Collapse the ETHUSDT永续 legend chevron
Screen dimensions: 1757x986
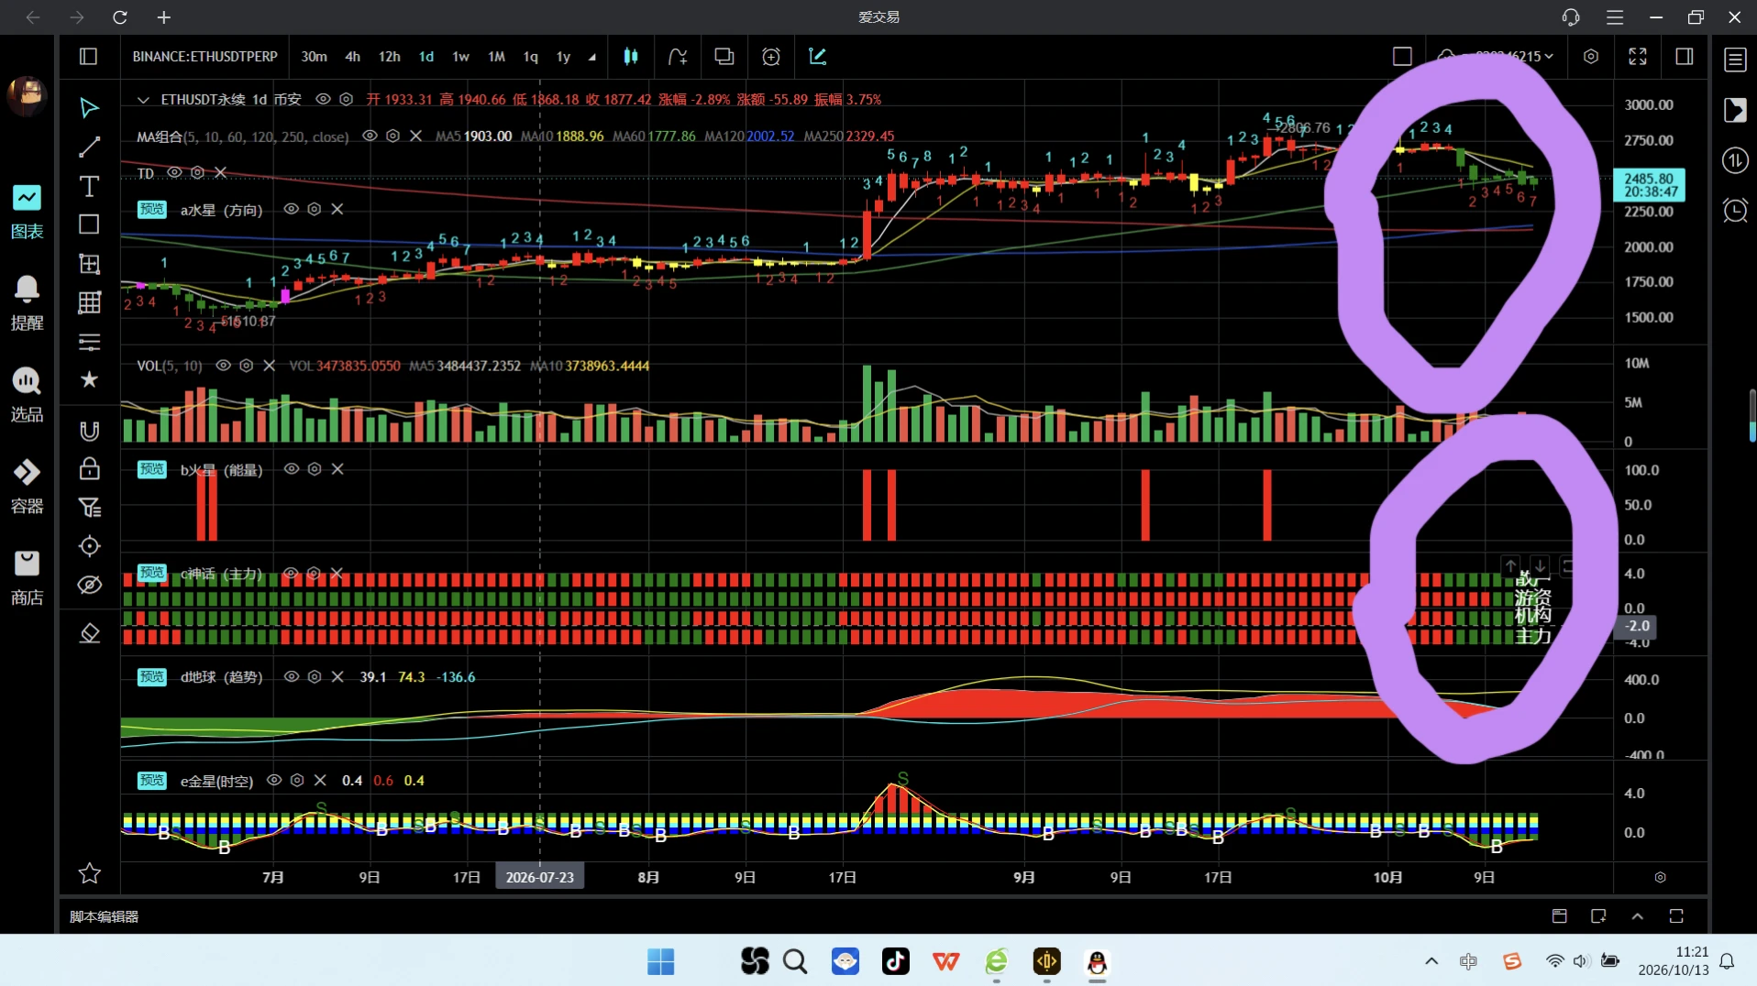[x=143, y=99]
